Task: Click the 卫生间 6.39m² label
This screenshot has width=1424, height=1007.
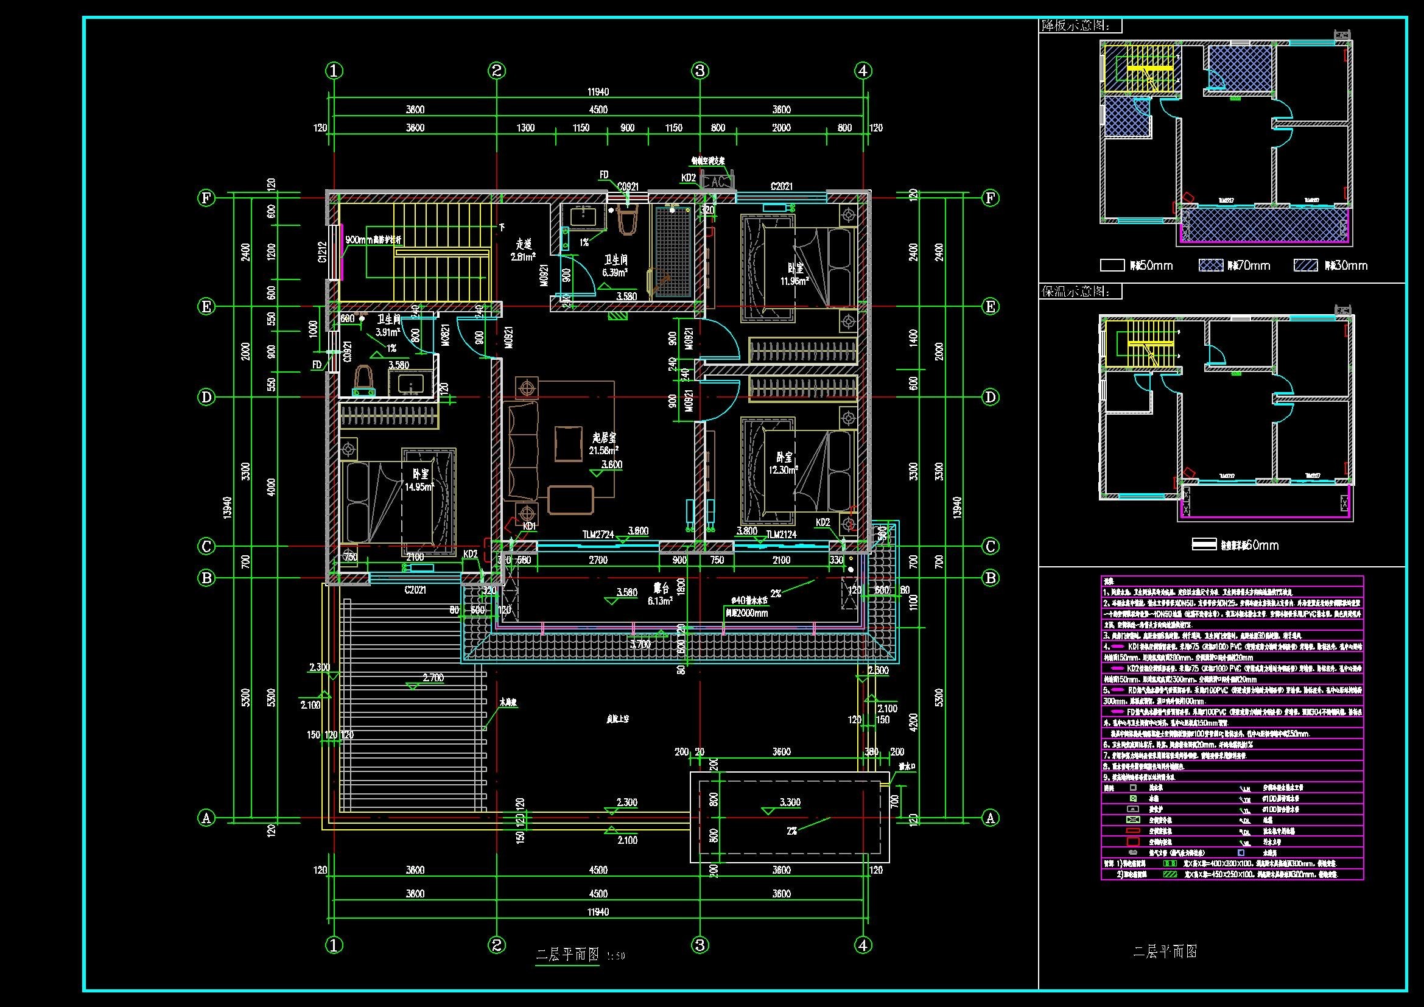Action: tap(616, 265)
